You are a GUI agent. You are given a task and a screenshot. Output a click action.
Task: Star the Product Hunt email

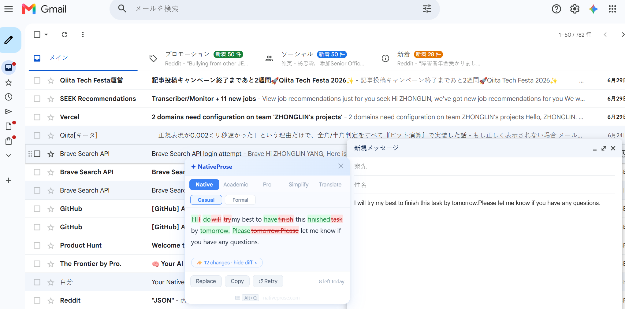pos(51,246)
